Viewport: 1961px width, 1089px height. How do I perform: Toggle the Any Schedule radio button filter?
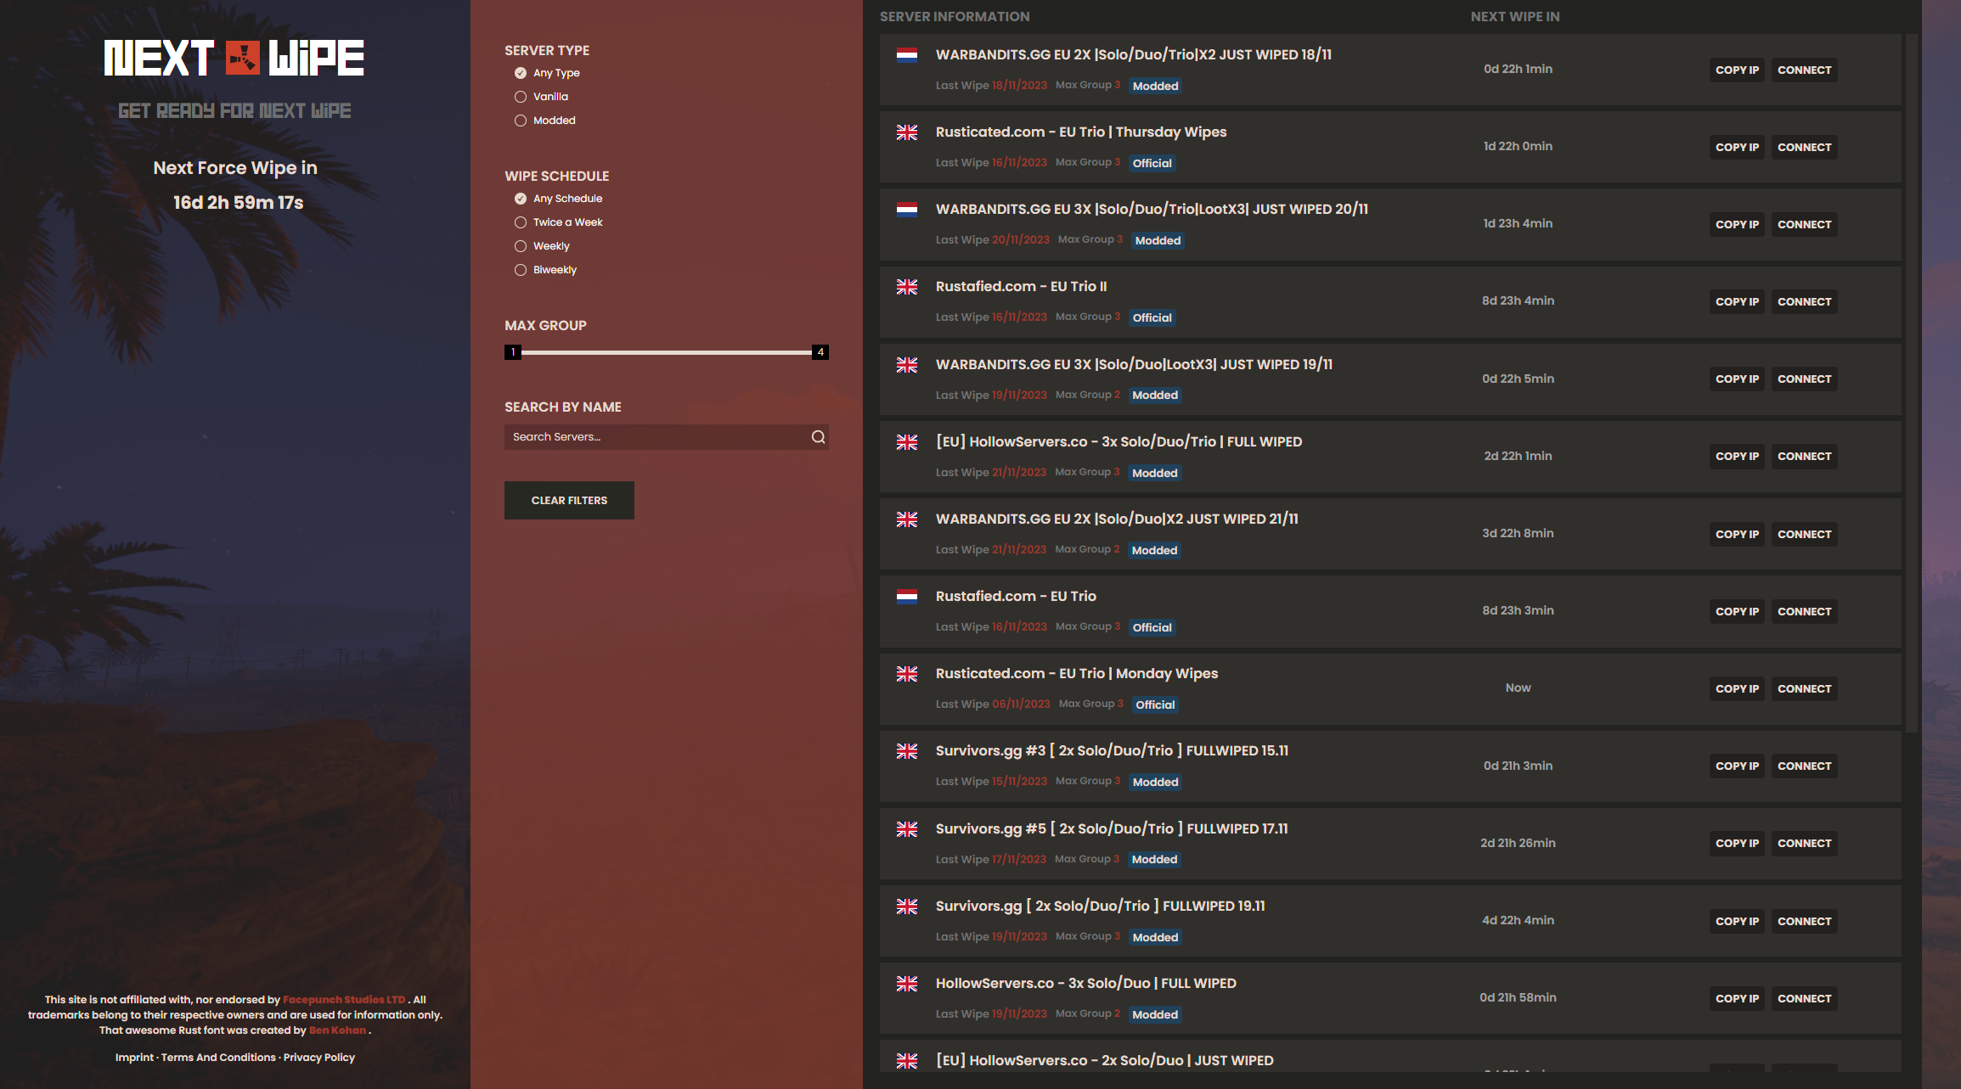pos(521,199)
